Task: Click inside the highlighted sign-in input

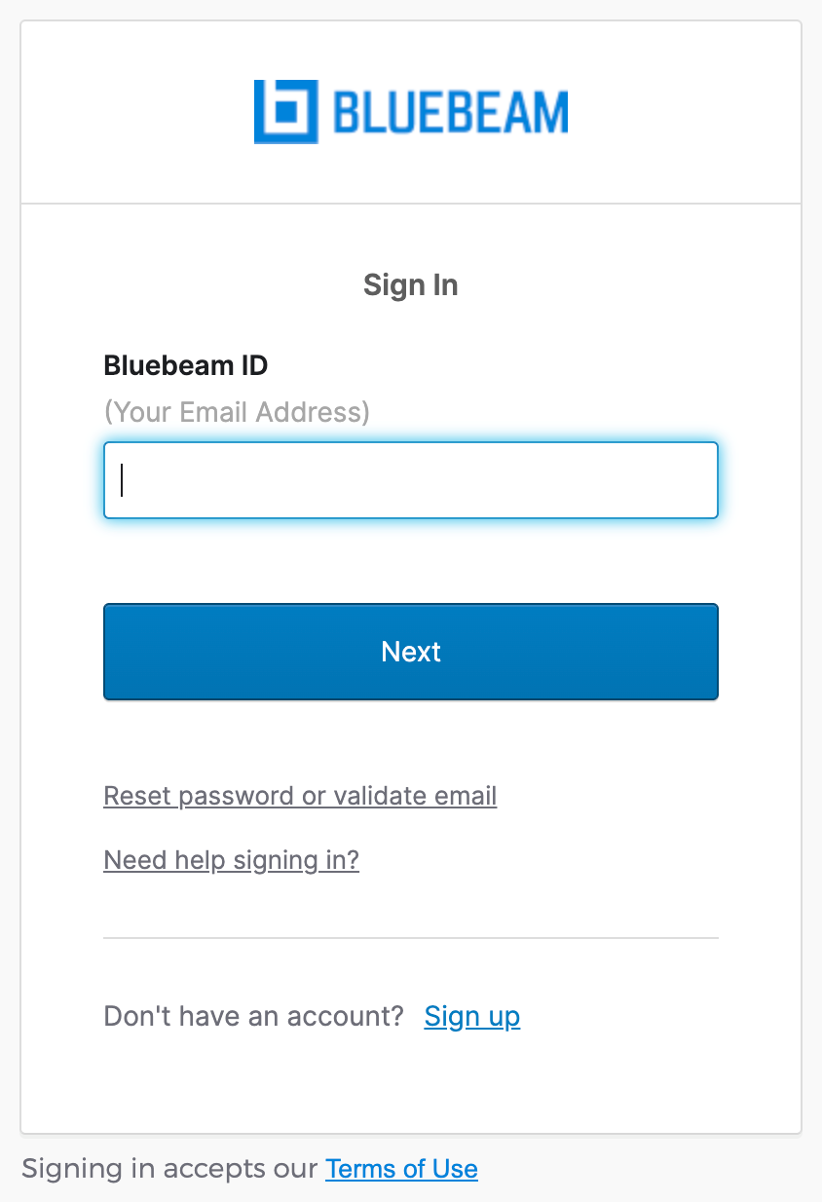Action: tap(410, 479)
